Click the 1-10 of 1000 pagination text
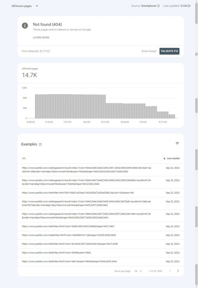The height and width of the screenshot is (288, 198). coord(155,271)
